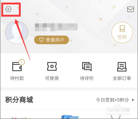
Task: Select the 全部订单 label
Action: [x=122, y=78]
